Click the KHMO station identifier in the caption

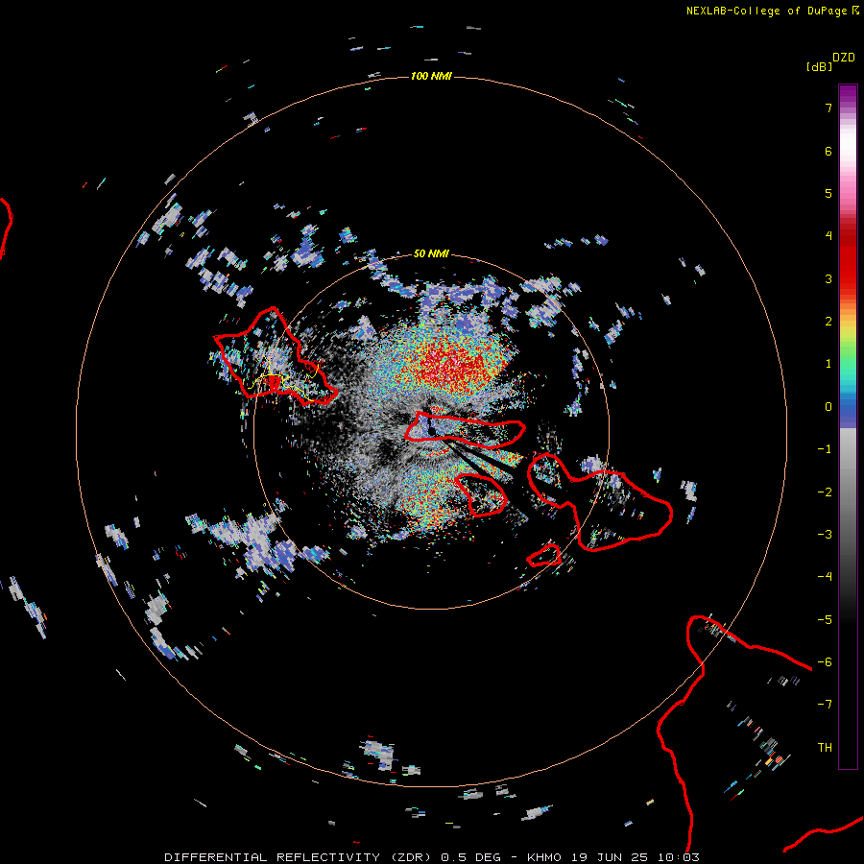[544, 857]
